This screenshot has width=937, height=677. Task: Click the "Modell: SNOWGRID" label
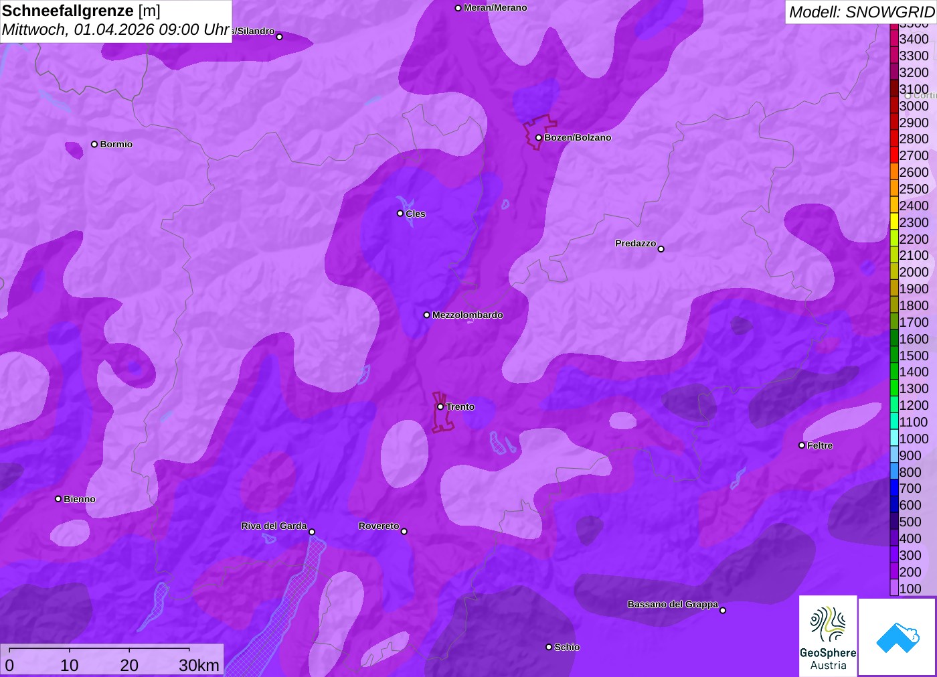861,12
